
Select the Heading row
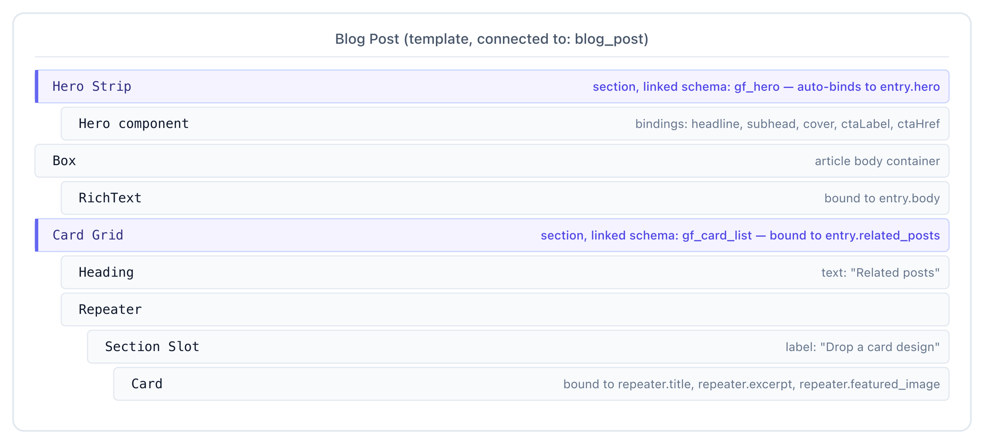click(505, 272)
